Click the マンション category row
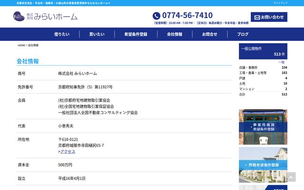This screenshot has height=190, width=304. [263, 89]
